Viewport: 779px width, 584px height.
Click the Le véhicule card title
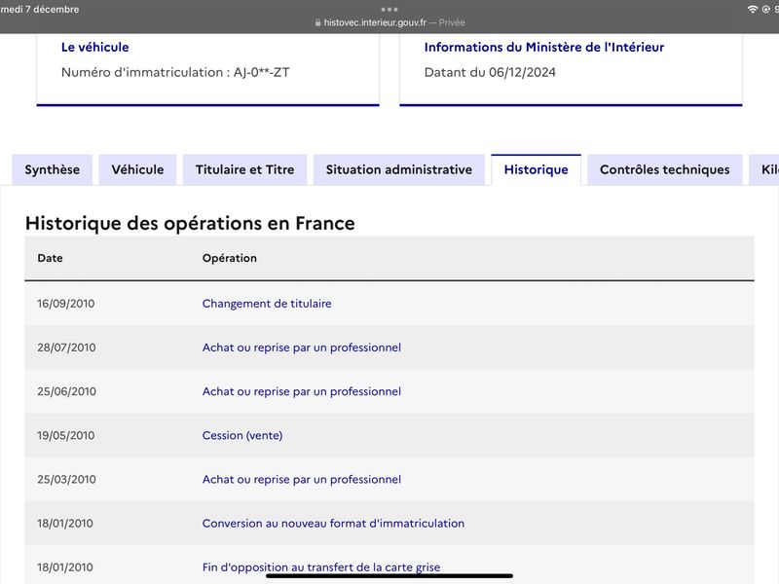tap(94, 47)
